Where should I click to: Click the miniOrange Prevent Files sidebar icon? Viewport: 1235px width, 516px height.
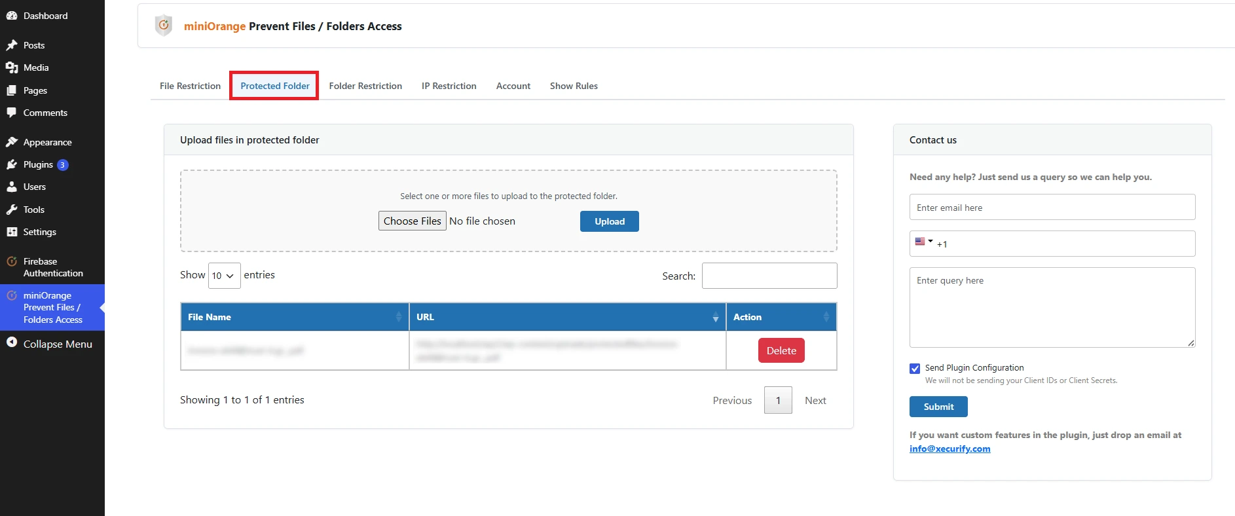(x=12, y=295)
